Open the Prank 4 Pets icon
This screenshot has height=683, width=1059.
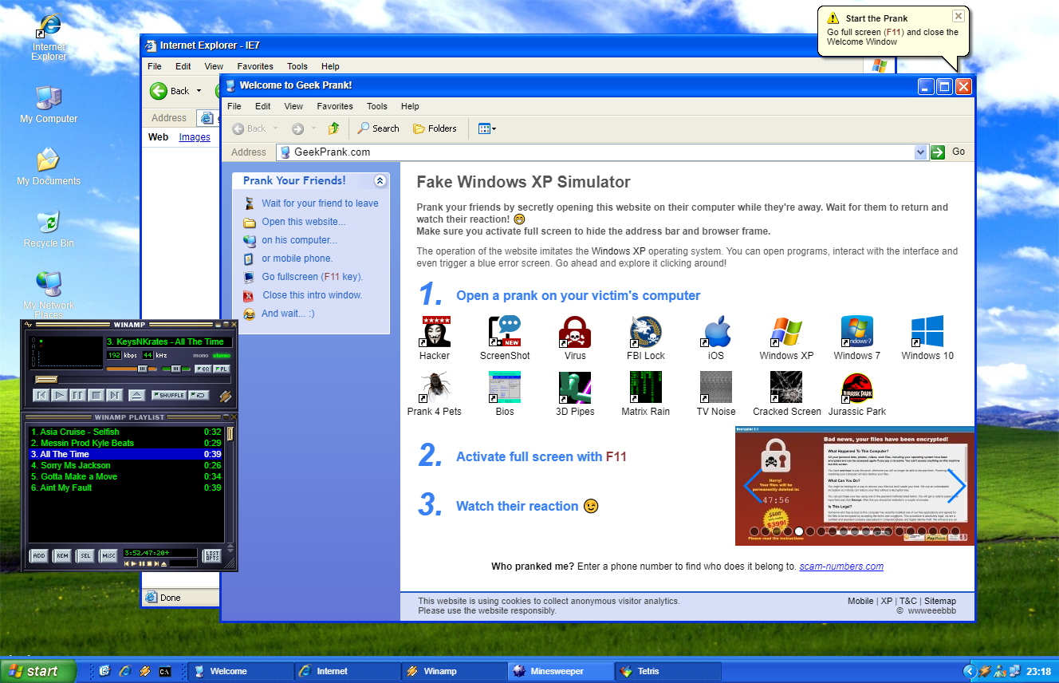coord(435,394)
